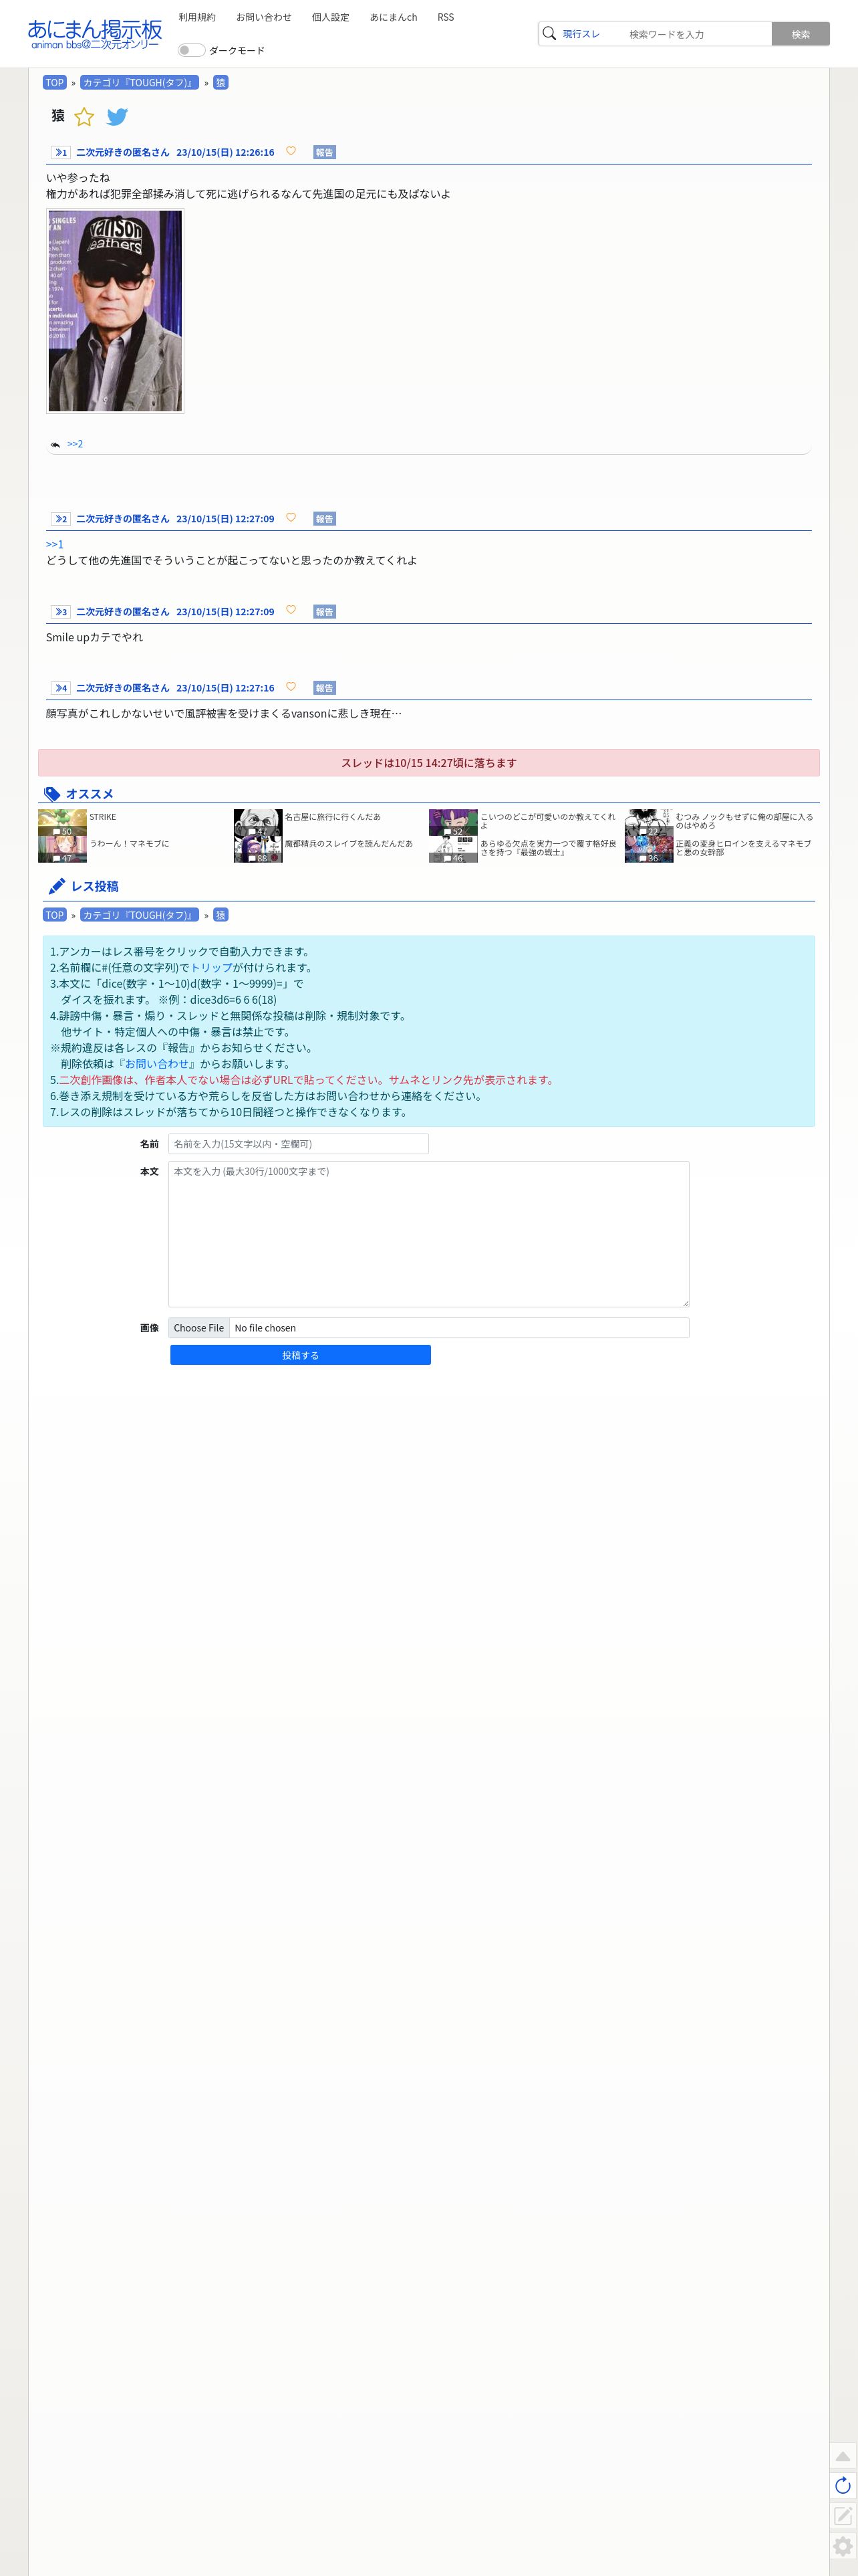Click post number 2 anchor icon
Screen dimensions: 858x2576
pyautogui.click(x=60, y=519)
